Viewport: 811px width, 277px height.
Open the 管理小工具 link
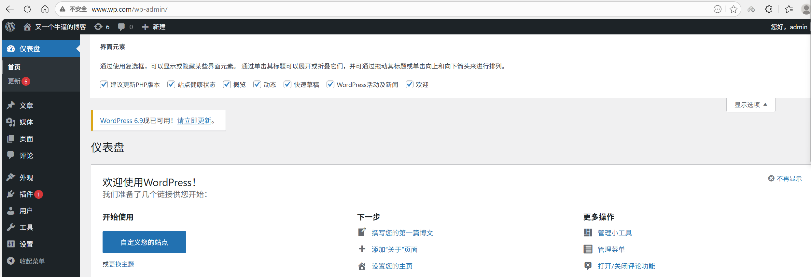[x=615, y=233]
